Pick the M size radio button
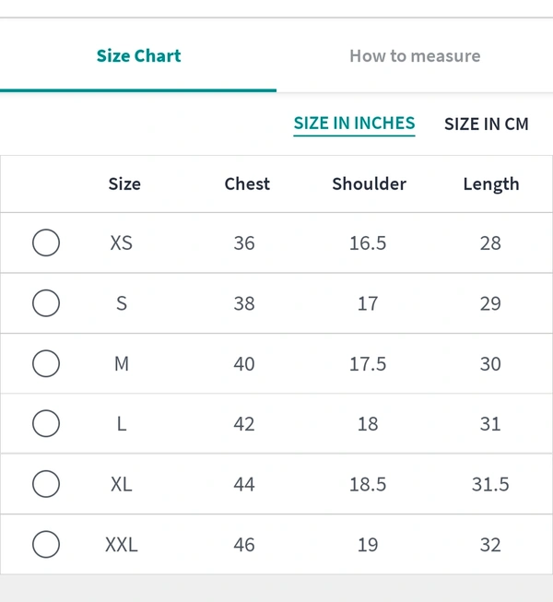 pos(46,364)
